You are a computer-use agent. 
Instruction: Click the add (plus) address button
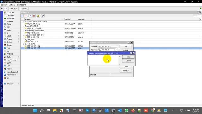coord(22,16)
